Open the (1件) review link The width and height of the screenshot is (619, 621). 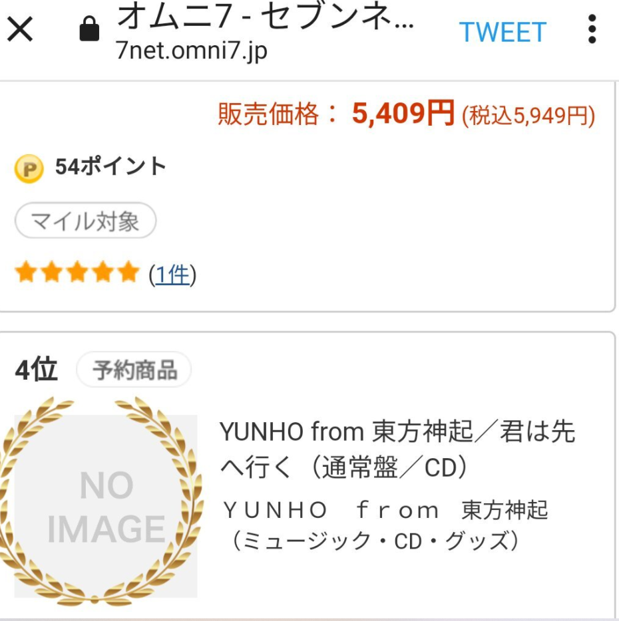(x=172, y=274)
